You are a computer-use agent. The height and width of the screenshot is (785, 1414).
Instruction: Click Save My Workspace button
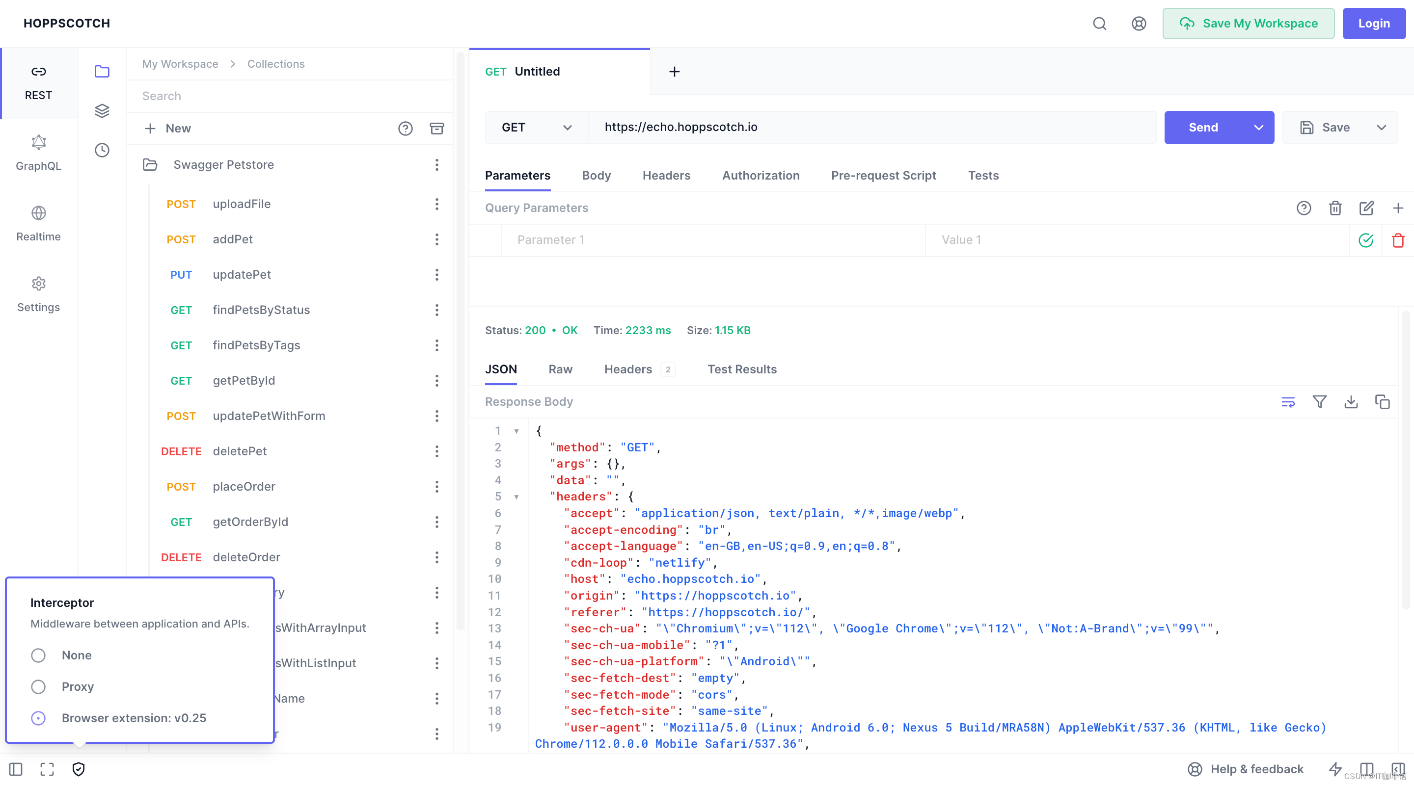click(1248, 24)
